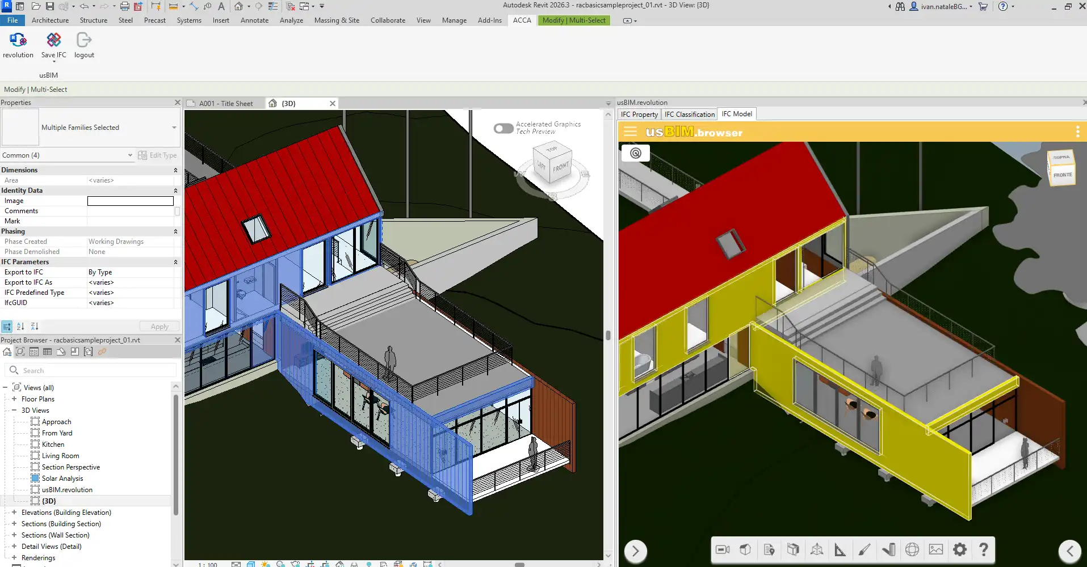Screen dimensions: 1087x567
Task: Select the measure triangle ruler tool
Action: click(x=840, y=549)
